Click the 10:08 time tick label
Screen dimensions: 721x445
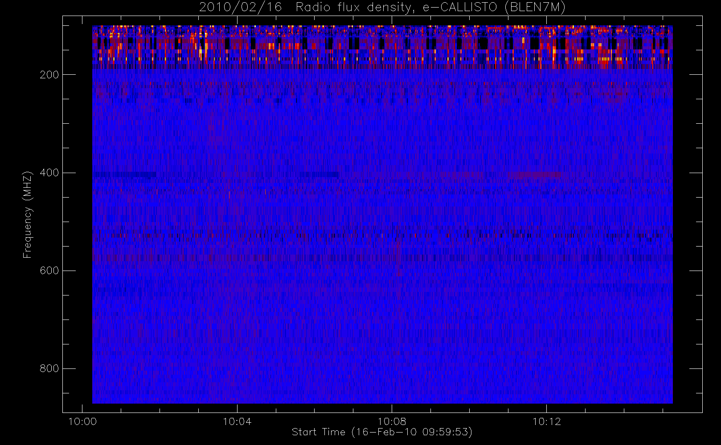(392, 421)
